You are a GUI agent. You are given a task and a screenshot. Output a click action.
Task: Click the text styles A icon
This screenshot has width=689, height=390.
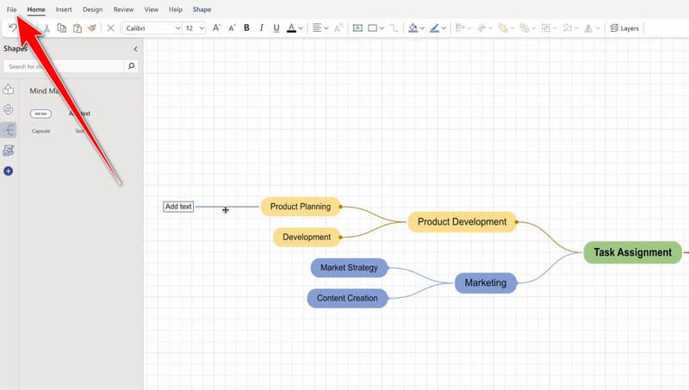[x=338, y=28]
